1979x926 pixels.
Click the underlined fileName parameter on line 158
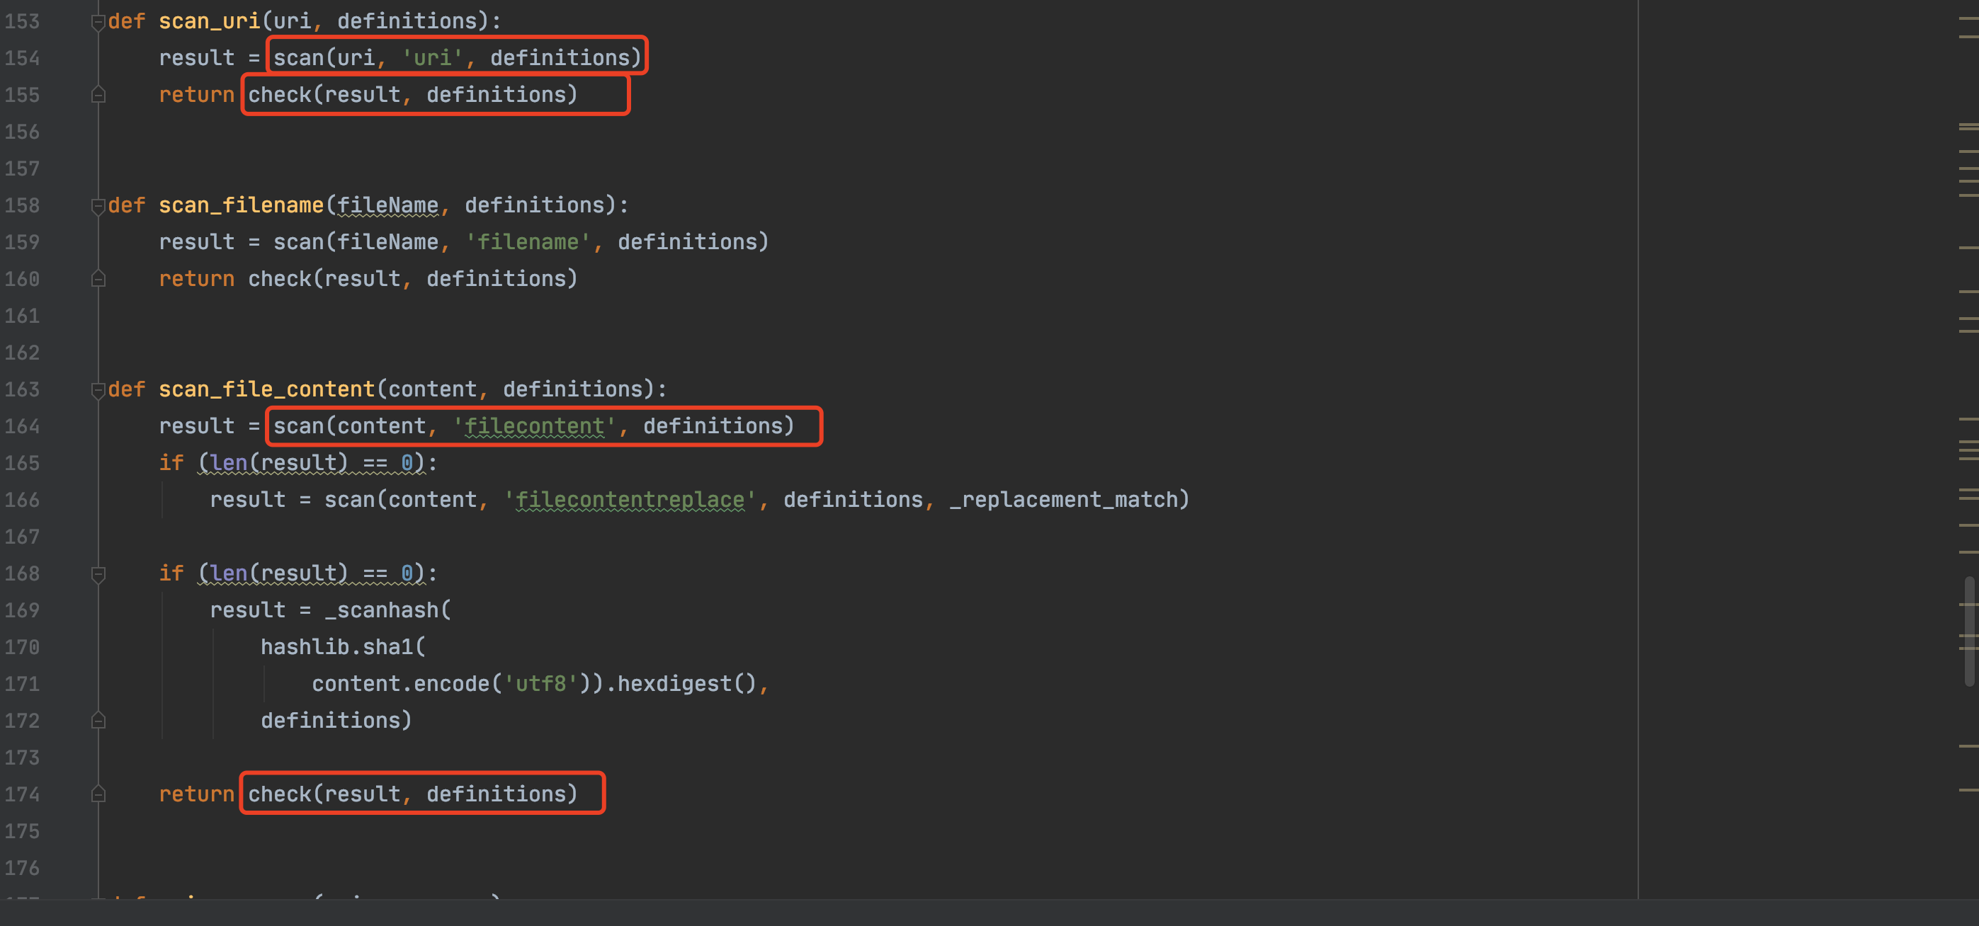[x=387, y=206]
